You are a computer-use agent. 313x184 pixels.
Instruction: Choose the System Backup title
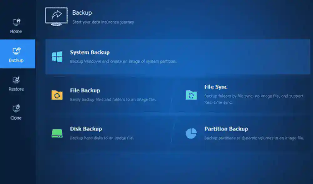click(x=90, y=52)
